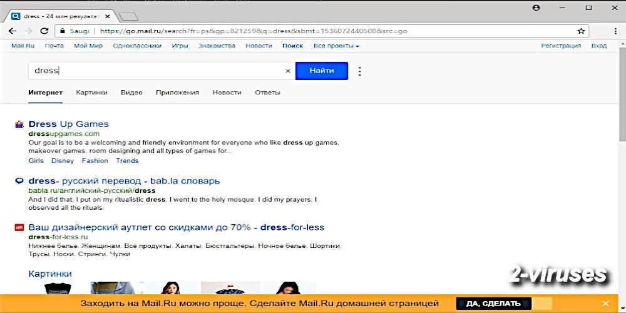Open Мой Мир in top navigation
This screenshot has height=313, width=626.
pyautogui.click(x=88, y=46)
